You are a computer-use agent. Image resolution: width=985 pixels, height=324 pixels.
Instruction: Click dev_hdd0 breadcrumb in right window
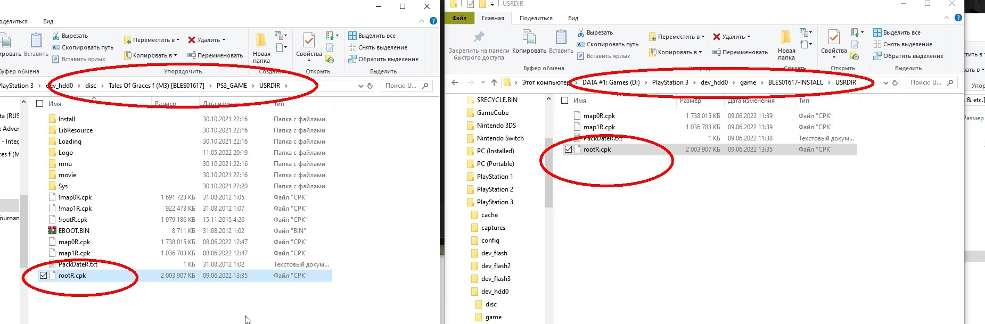[x=714, y=82]
